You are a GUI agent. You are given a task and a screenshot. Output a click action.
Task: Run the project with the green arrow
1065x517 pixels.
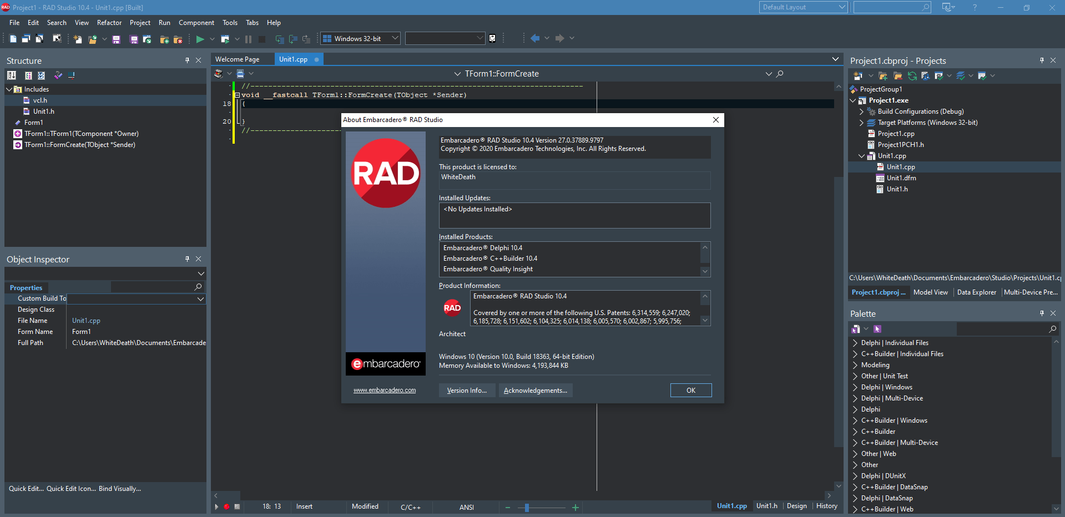point(200,39)
